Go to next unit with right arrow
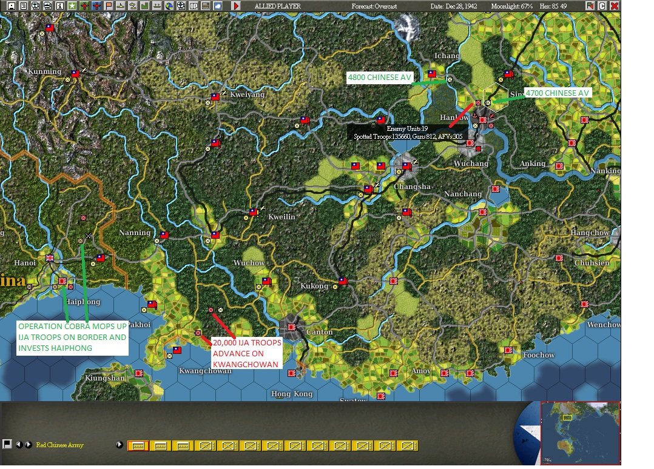The width and height of the screenshot is (654, 469). click(29, 444)
